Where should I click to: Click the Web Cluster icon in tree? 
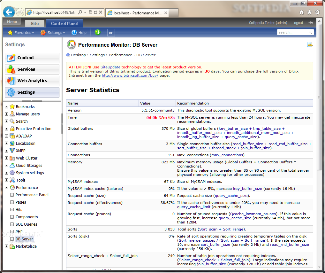[12, 158]
